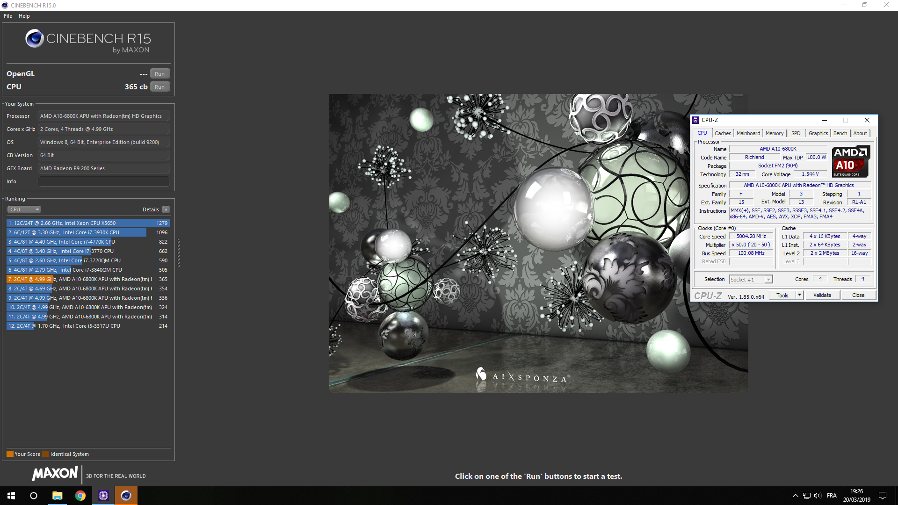
Task: Expand the Tools dropdown arrow in CPU-Z
Action: (x=799, y=296)
